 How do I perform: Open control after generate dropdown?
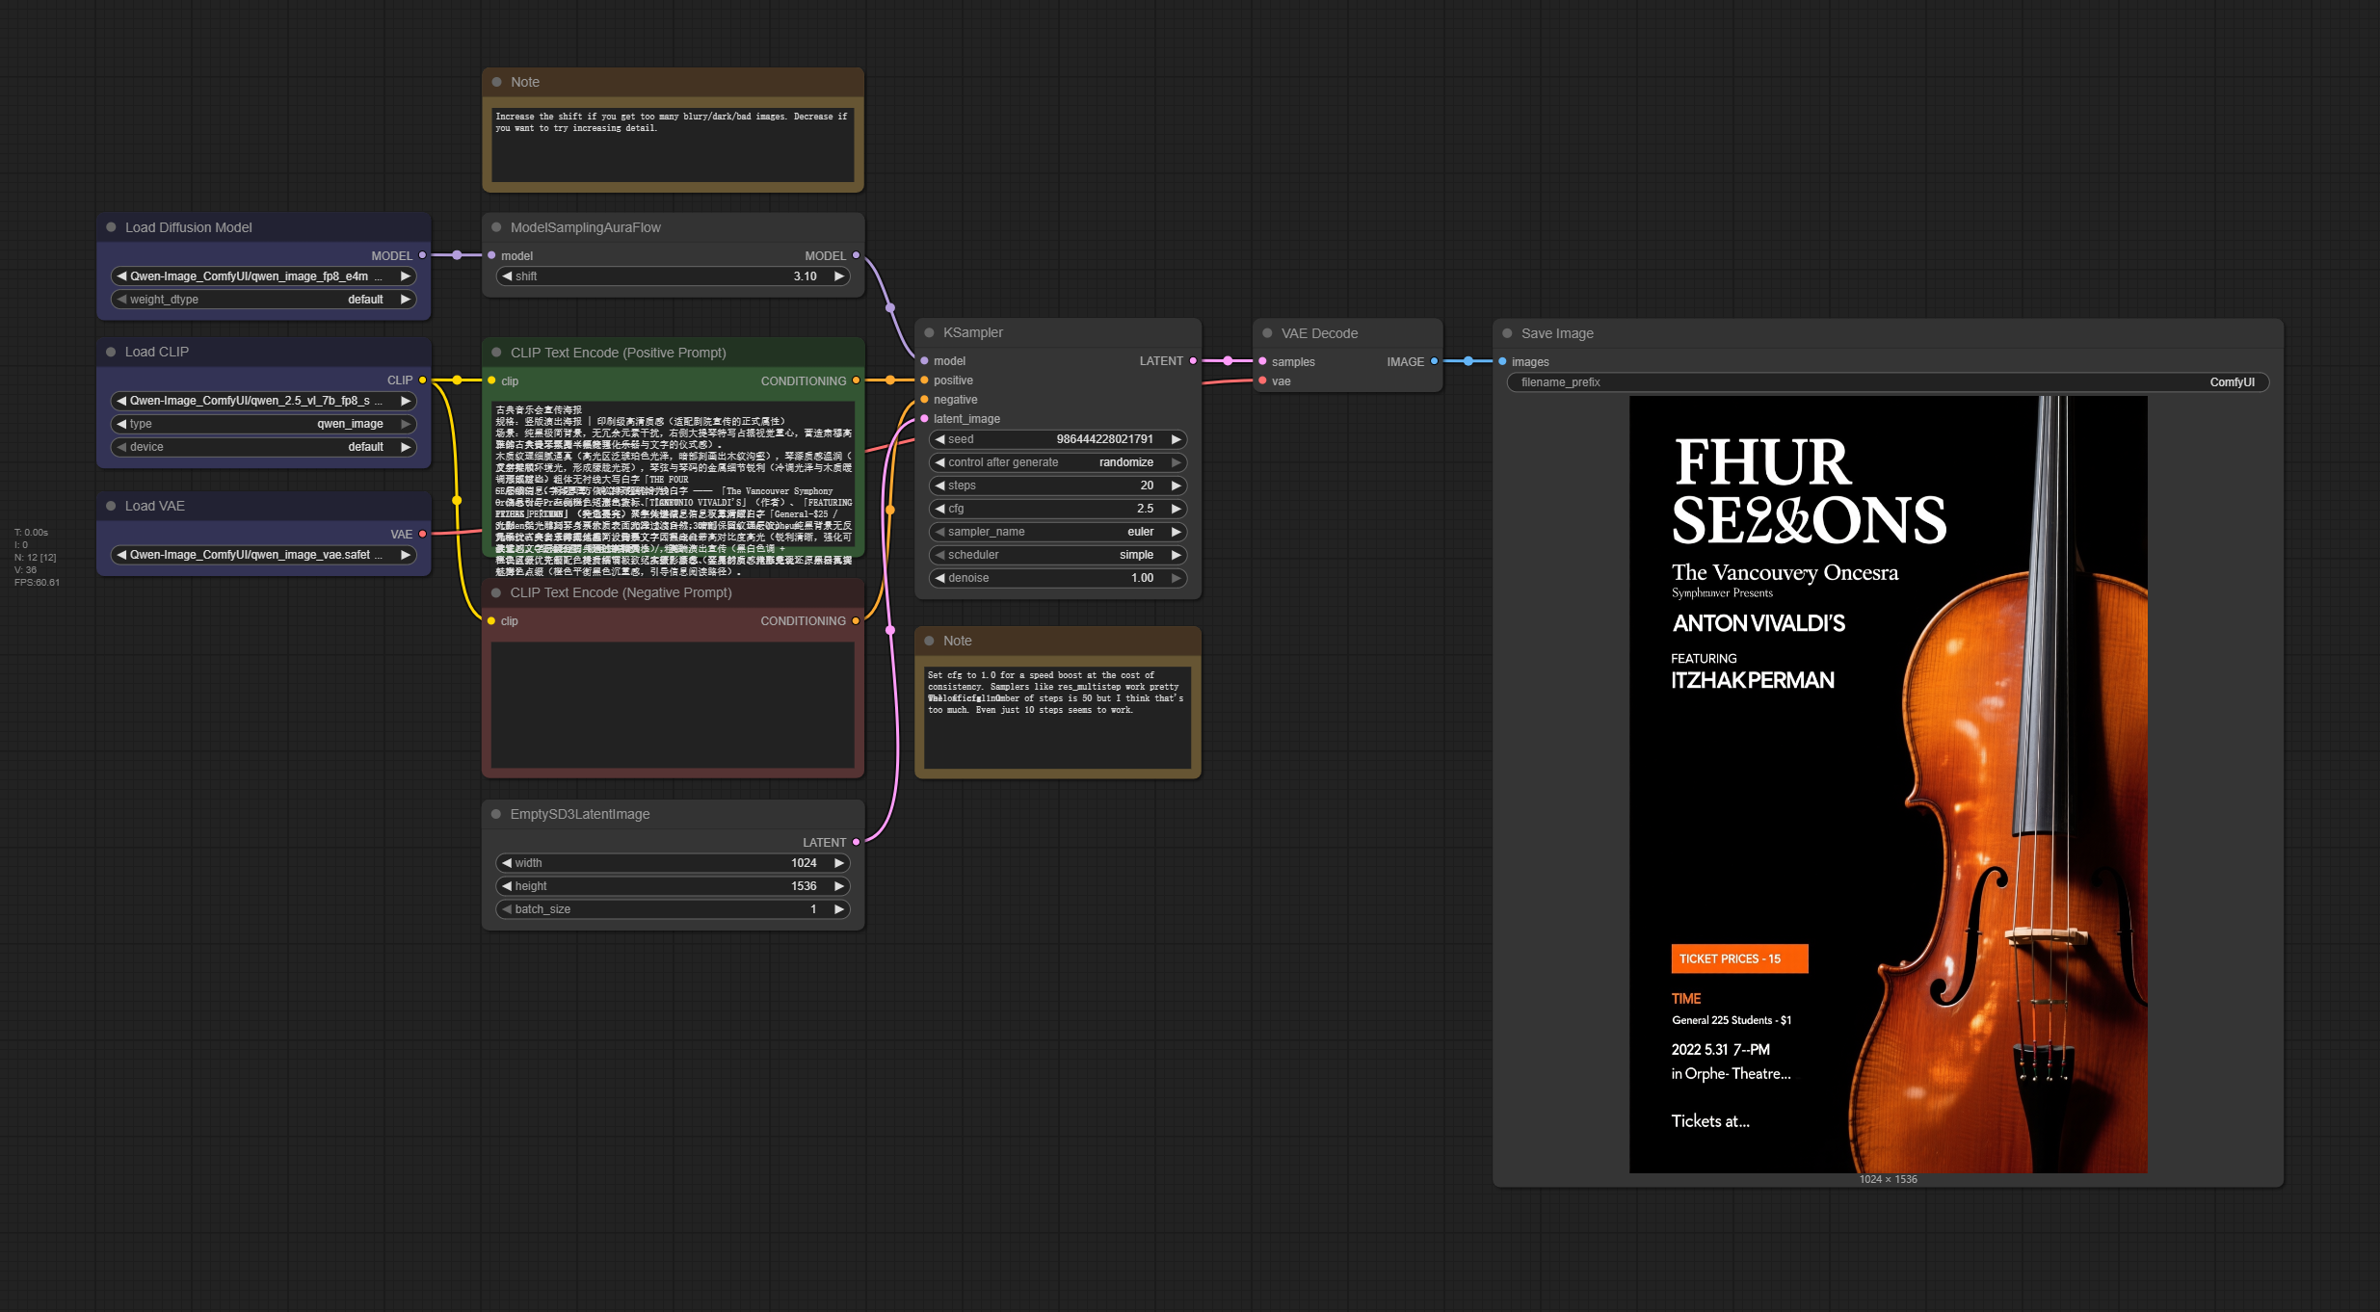click(x=1058, y=462)
